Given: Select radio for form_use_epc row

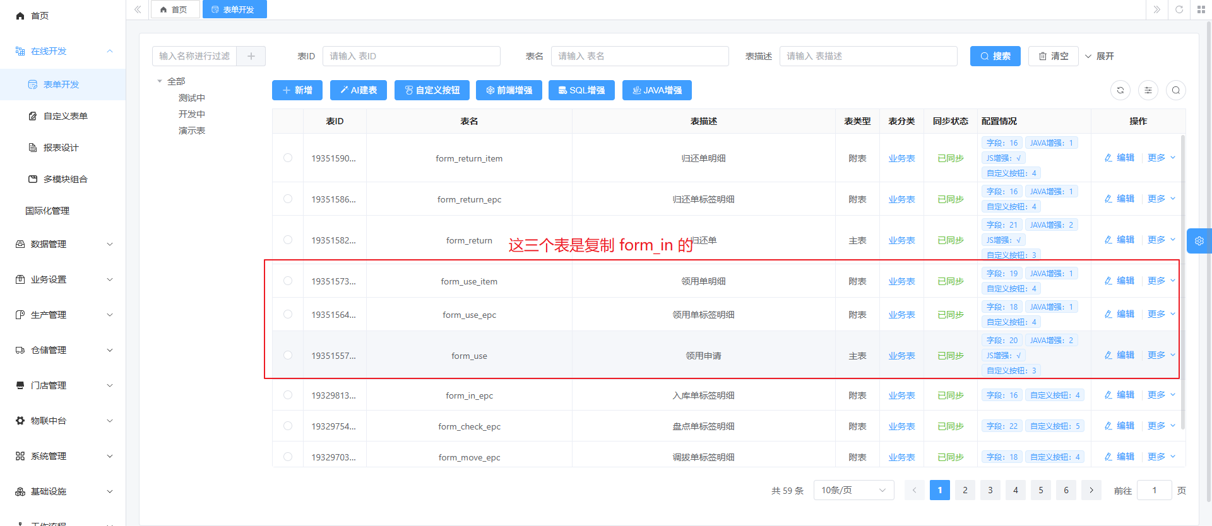Looking at the screenshot, I should pyautogui.click(x=288, y=314).
